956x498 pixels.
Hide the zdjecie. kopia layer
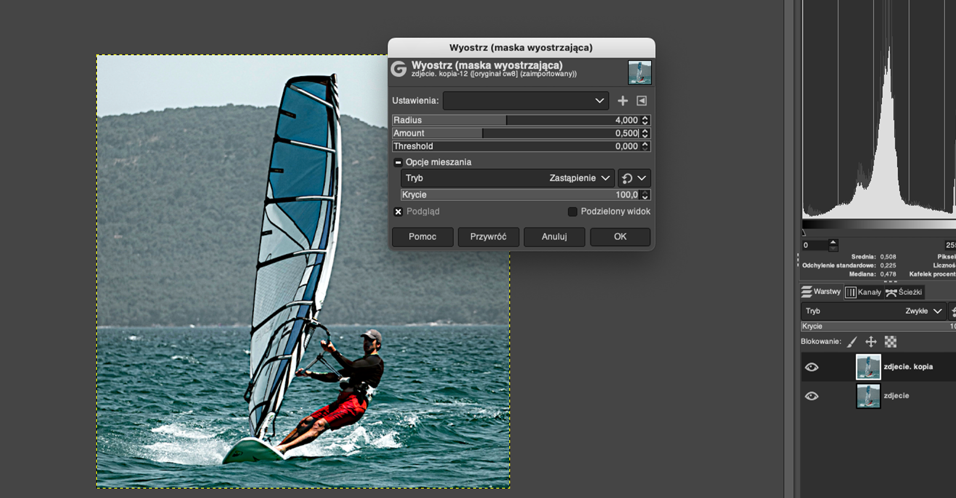click(812, 367)
